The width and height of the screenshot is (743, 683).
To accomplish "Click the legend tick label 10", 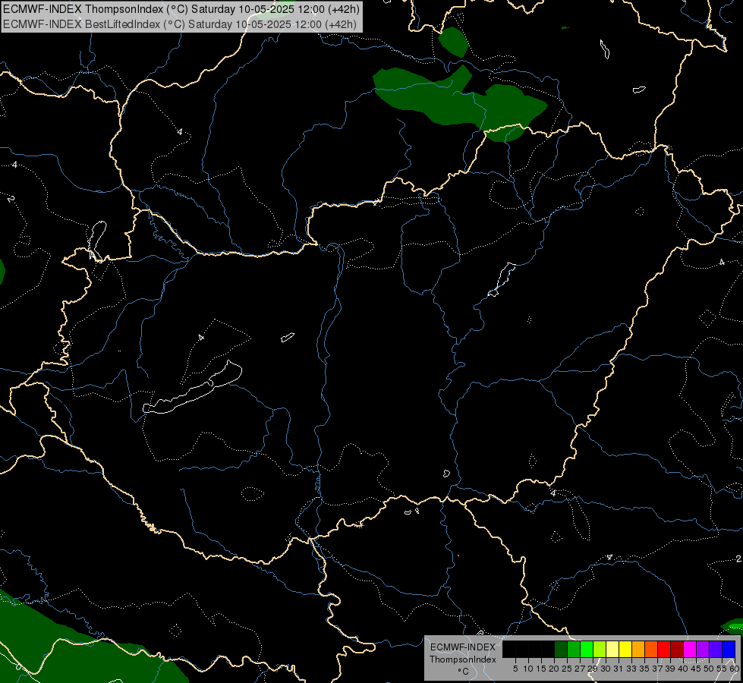I will click(528, 669).
